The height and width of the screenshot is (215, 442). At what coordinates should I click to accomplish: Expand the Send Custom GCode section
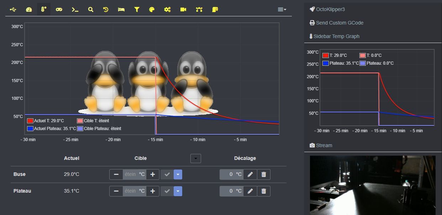340,23
